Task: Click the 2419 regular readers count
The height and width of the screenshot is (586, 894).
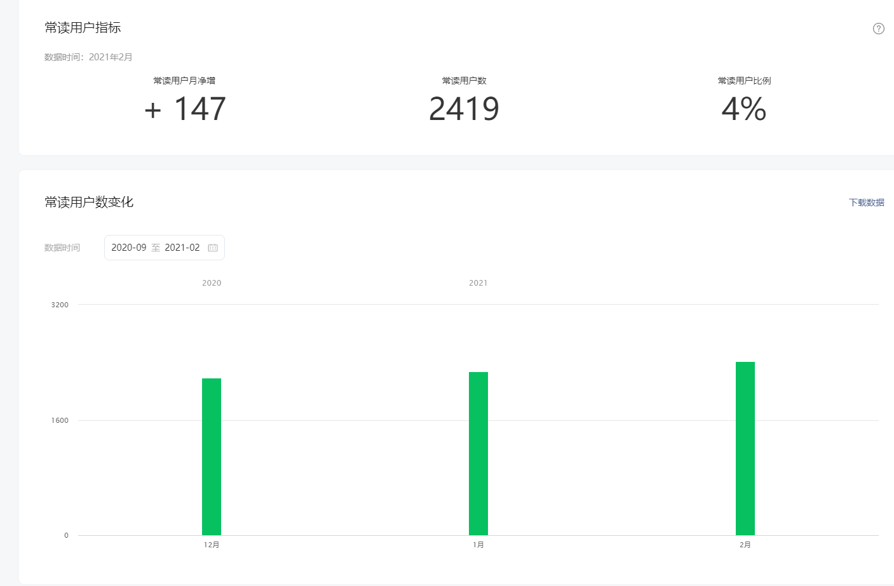Action: (x=464, y=109)
